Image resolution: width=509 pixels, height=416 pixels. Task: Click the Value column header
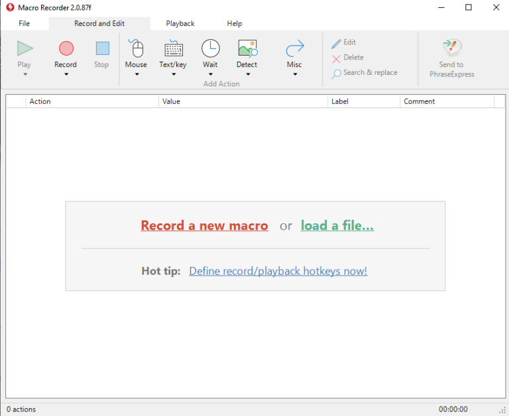point(243,101)
